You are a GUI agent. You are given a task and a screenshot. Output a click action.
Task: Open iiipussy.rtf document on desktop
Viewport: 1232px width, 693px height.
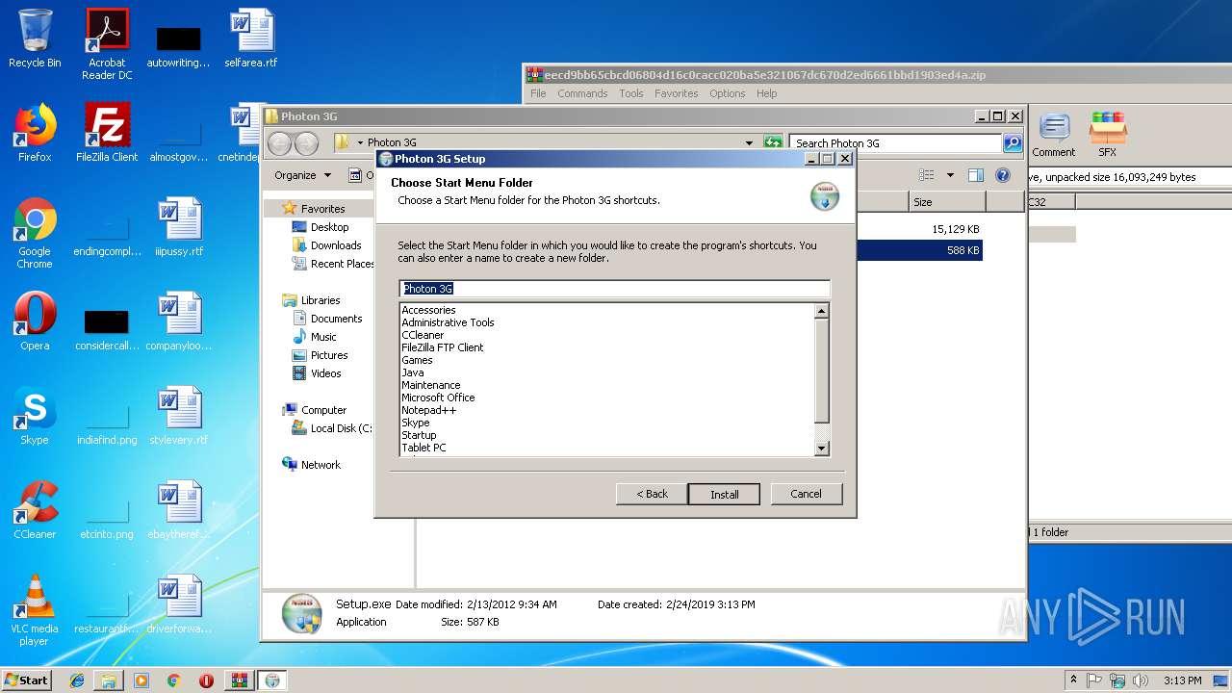tap(179, 227)
